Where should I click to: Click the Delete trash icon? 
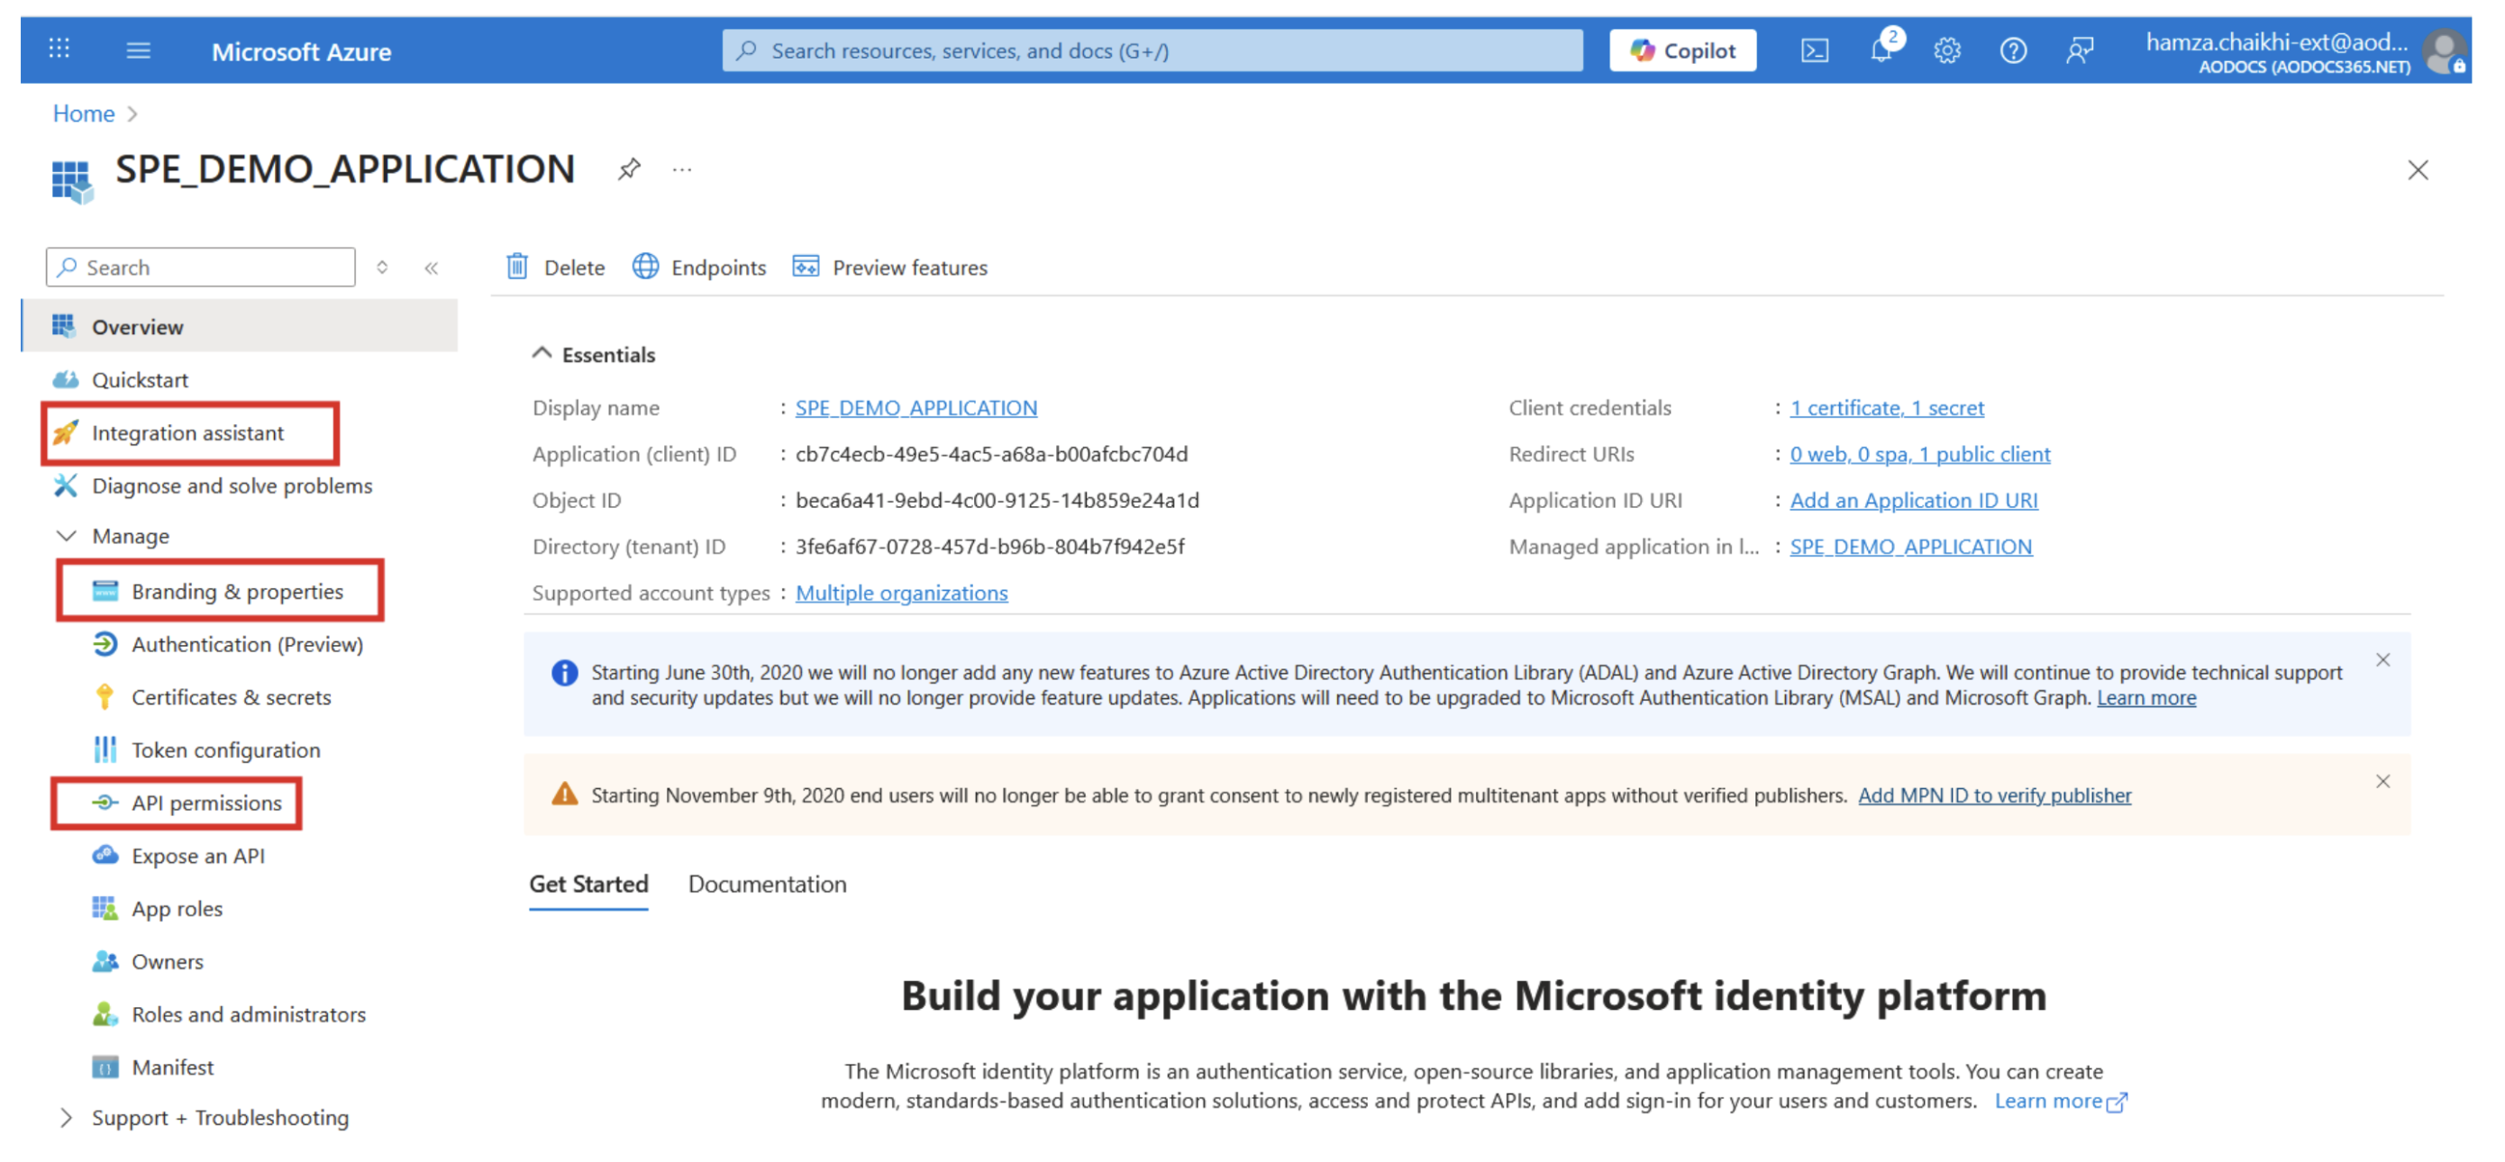click(x=517, y=267)
